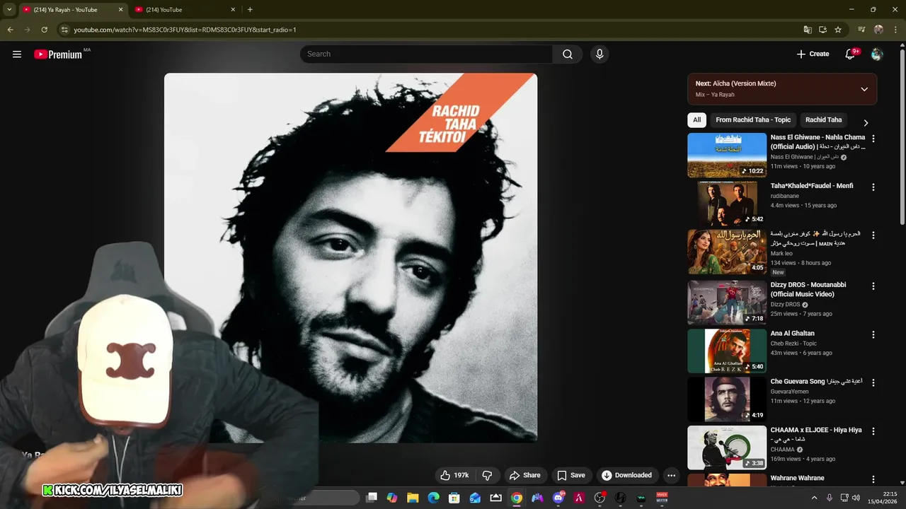
Task: Open Chrome media controls icon
Action: click(861, 30)
